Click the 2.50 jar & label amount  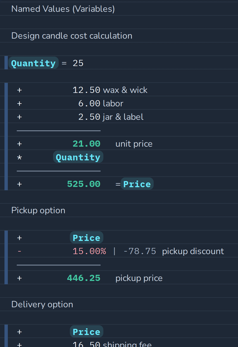click(89, 117)
